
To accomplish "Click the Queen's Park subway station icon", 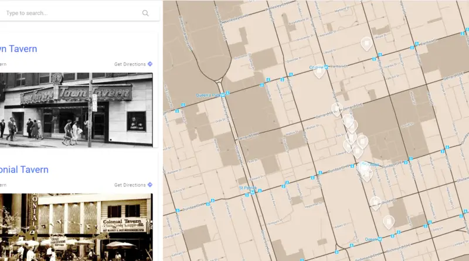I will (x=223, y=95).
